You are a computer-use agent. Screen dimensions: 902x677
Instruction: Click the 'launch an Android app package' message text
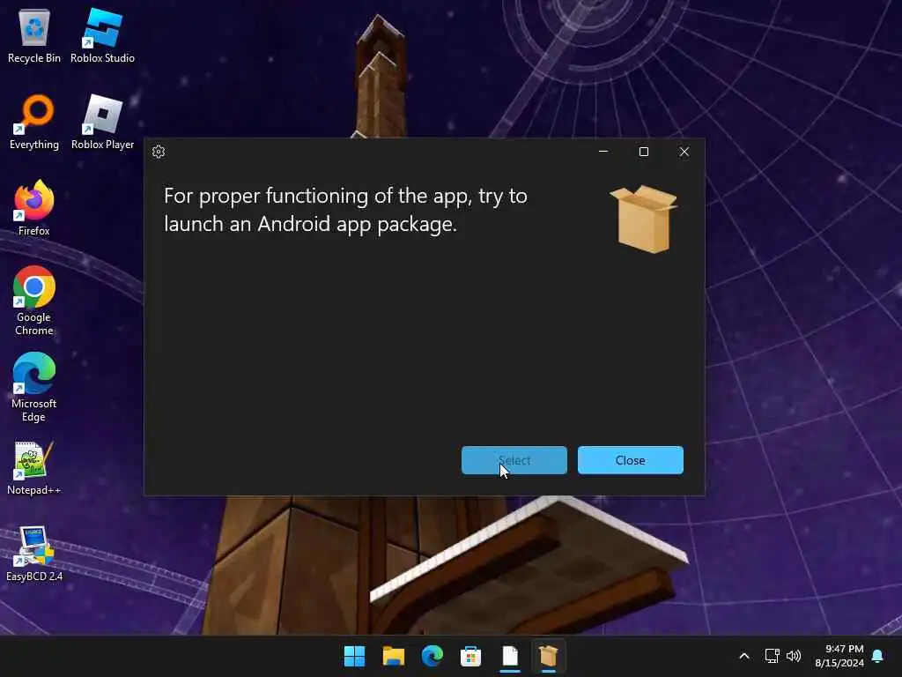tap(311, 224)
